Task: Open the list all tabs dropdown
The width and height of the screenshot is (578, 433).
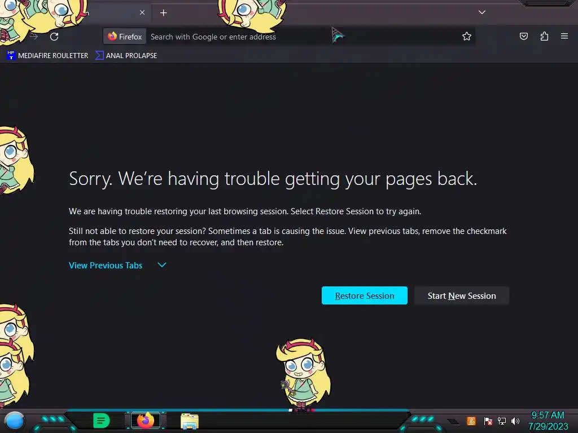Action: coord(482,12)
